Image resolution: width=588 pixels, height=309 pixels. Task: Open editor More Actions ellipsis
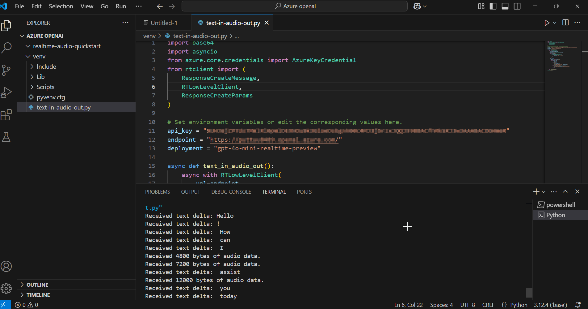coord(577,23)
